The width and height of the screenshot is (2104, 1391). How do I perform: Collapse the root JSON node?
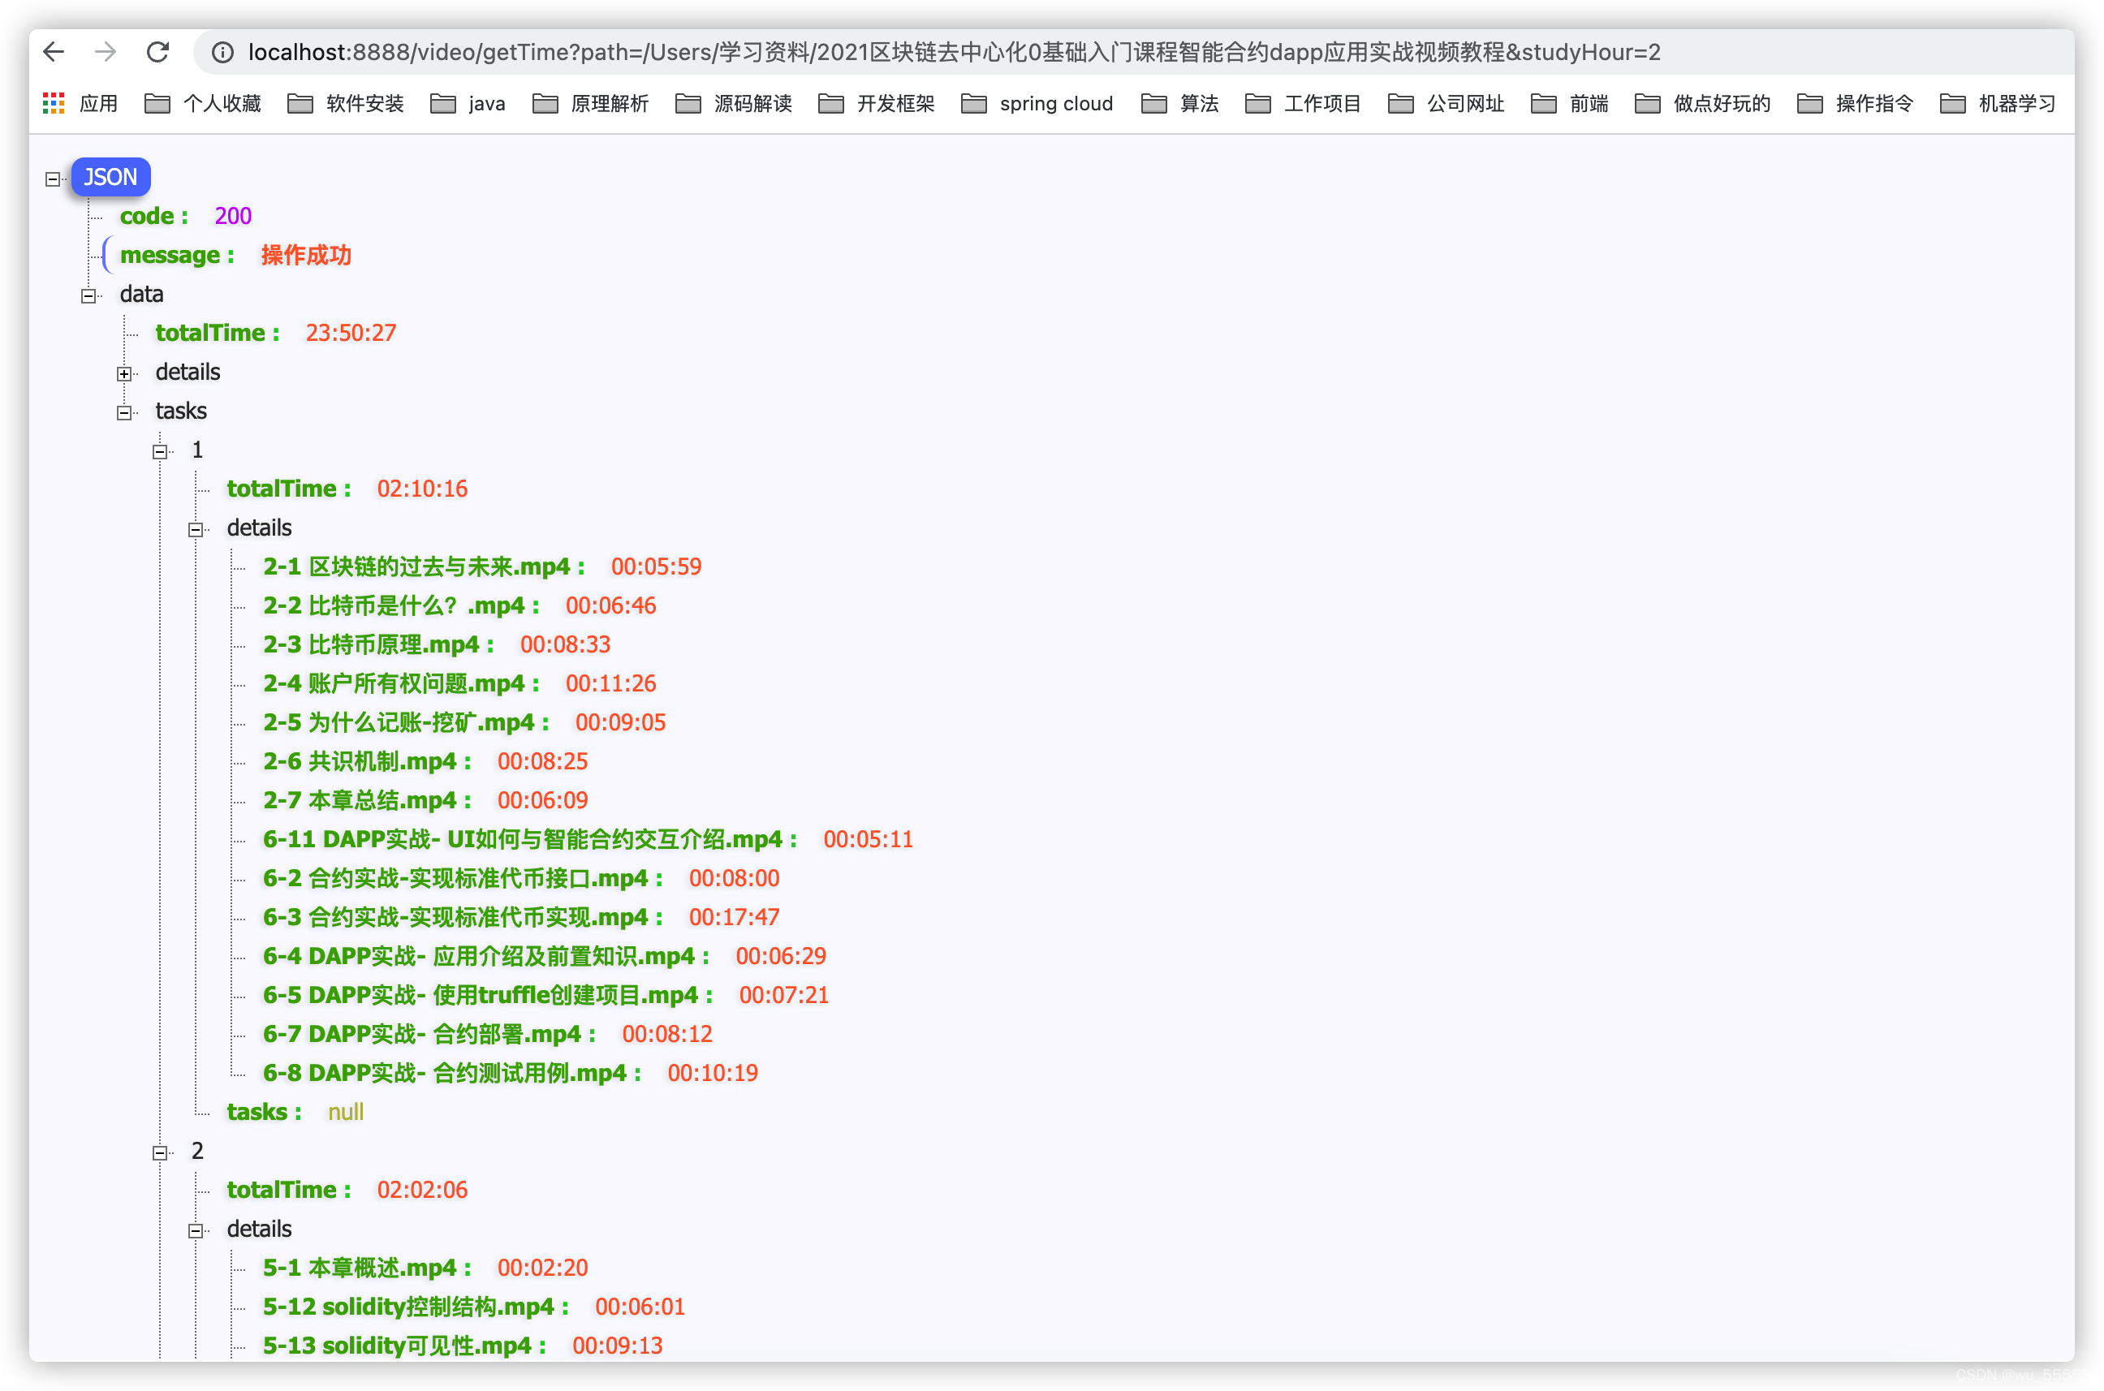click(x=54, y=179)
